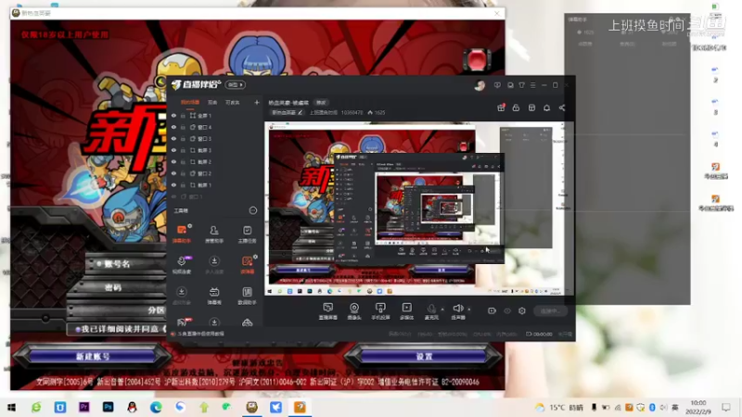Share the live room
Viewport: 742px width, 417px height.
[x=562, y=107]
